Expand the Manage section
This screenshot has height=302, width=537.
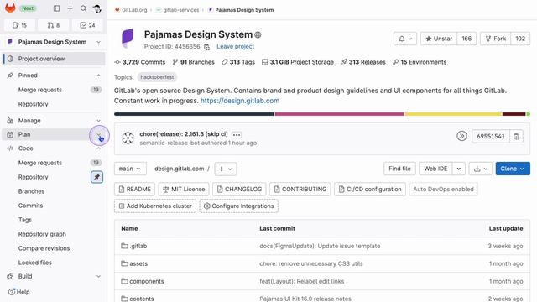click(98, 121)
